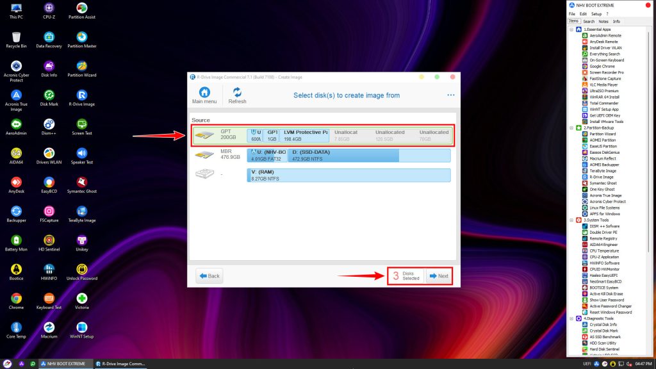The width and height of the screenshot is (656, 369).
Task: Select the Drivers WLAN desktop icon
Action: point(49,156)
